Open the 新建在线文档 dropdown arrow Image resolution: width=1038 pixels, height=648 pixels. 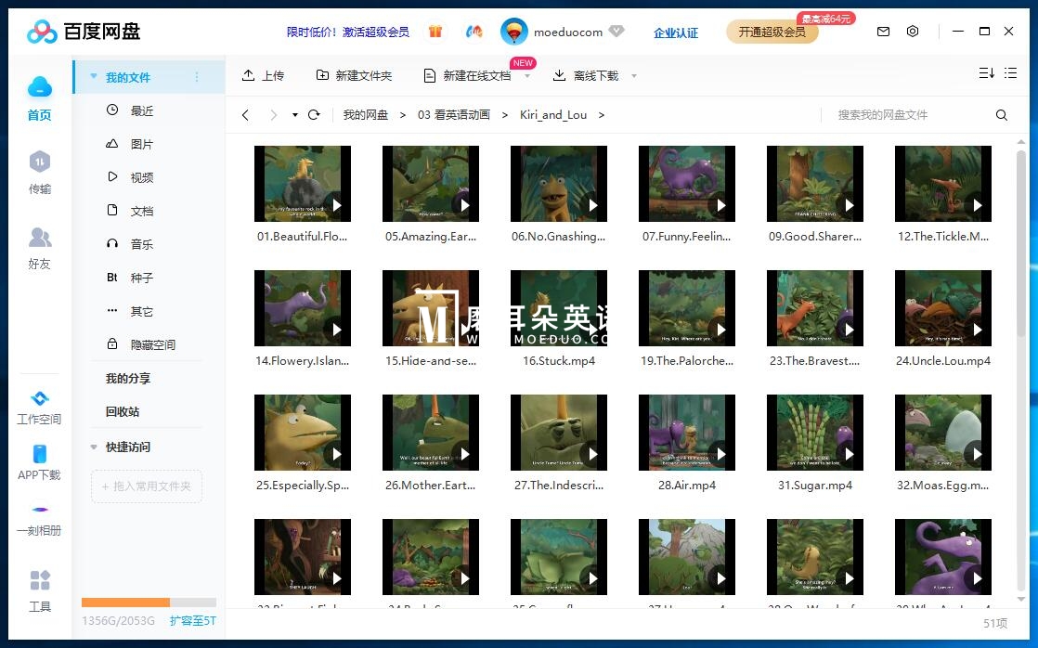(x=527, y=76)
